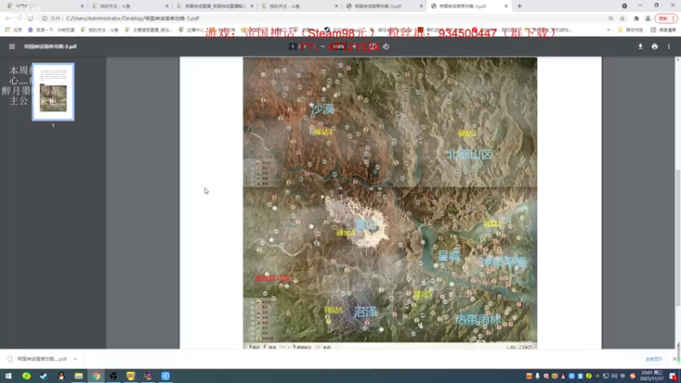
Task: Click the fit-to-page icon in PDF toolbar
Action: [x=373, y=47]
